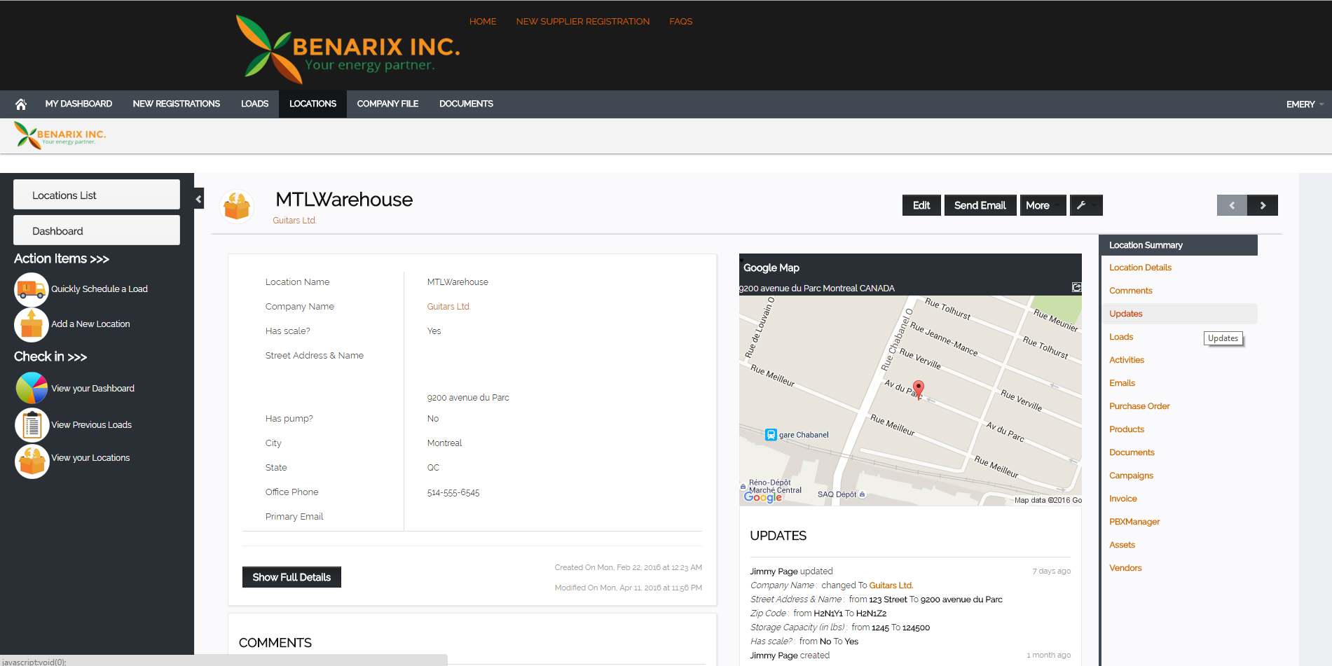Open New Supplier Registration link
Viewport: 1332px width, 666px height.
point(583,22)
